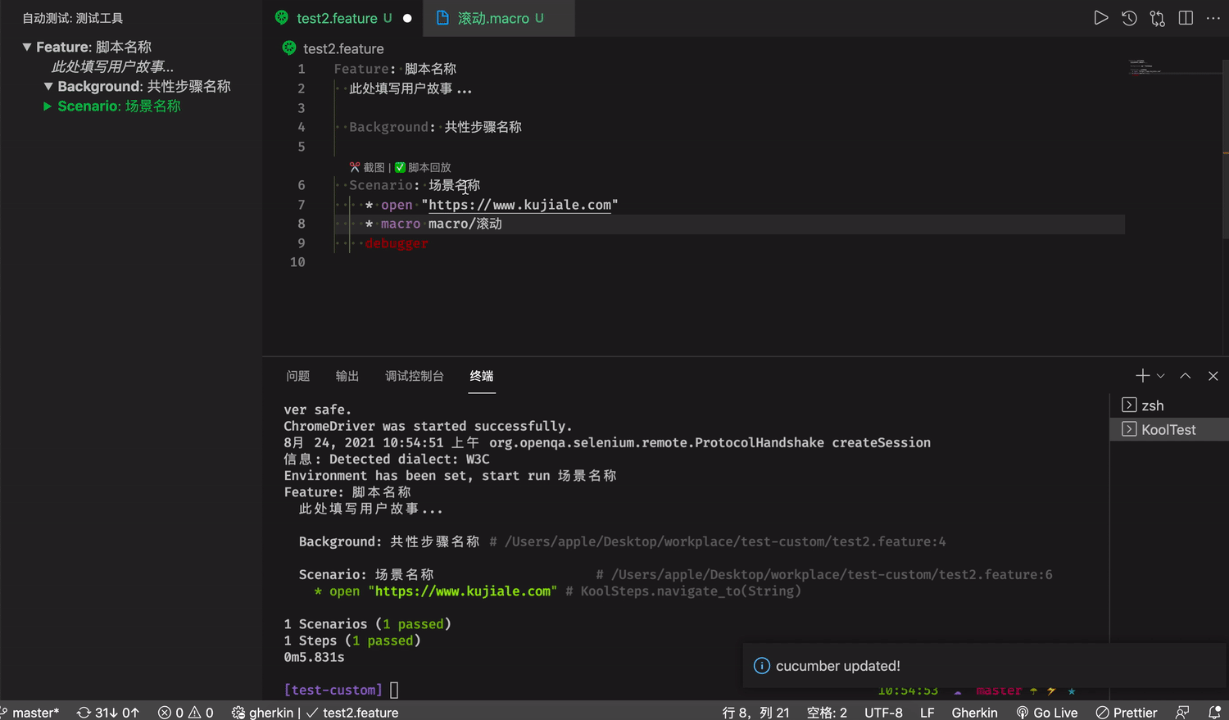Click the master* git branch indicator

[30, 713]
